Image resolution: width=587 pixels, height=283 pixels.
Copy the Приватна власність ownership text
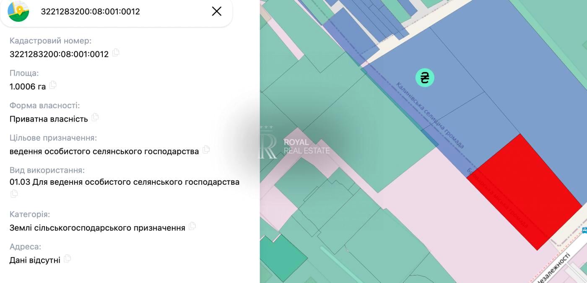[x=95, y=117]
